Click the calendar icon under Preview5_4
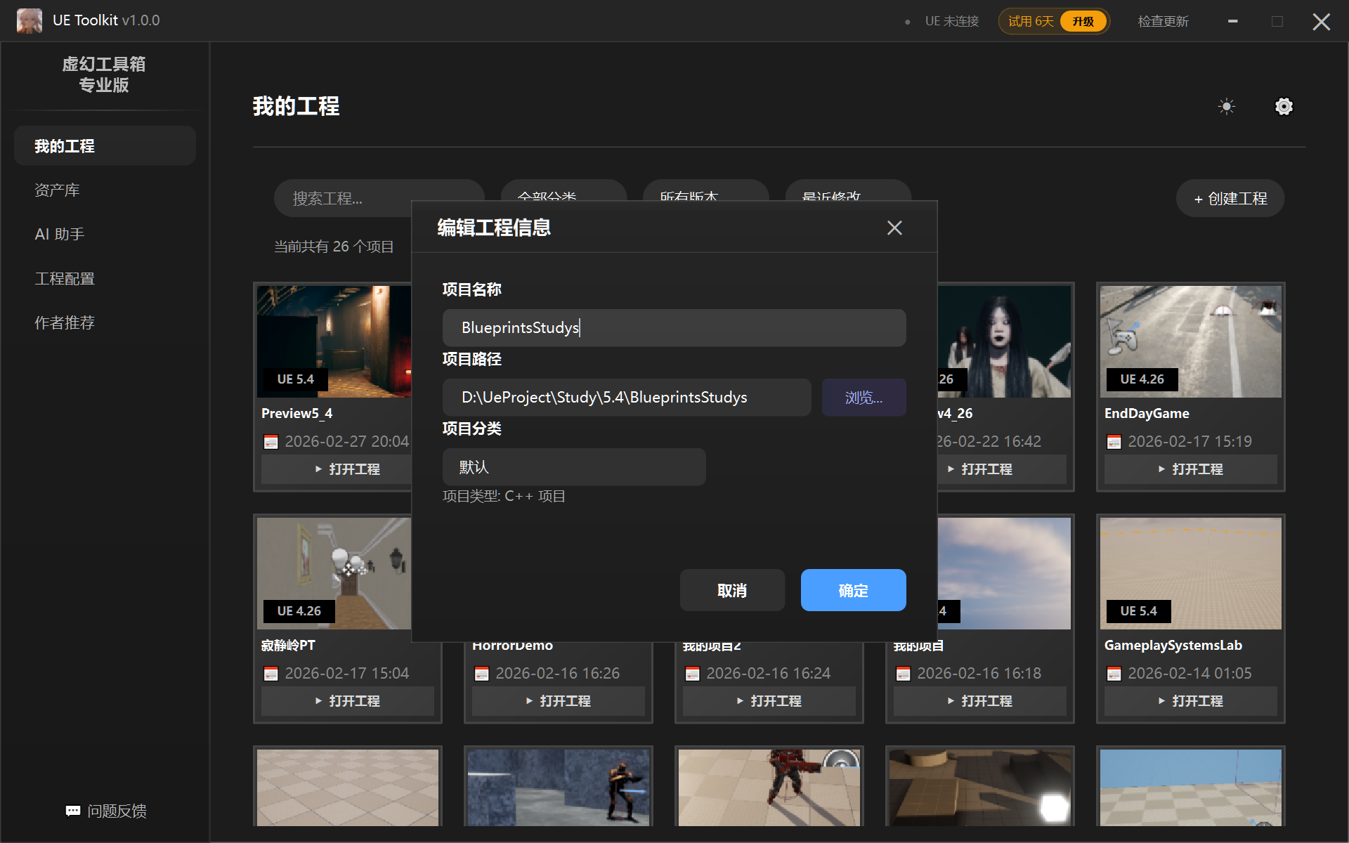This screenshot has height=843, width=1349. (271, 442)
